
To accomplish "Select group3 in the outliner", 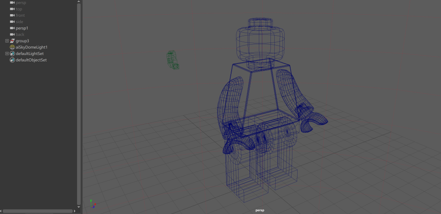I will [x=22, y=41].
